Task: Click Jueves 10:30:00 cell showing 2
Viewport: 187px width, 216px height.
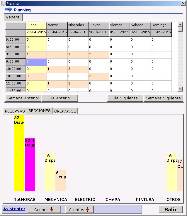Action: click(x=99, y=77)
